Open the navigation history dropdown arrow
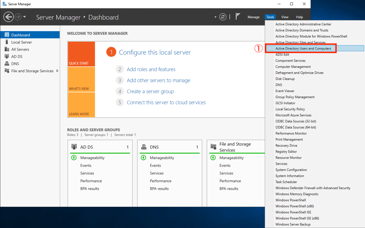Image resolution: width=365 pixels, height=228 pixels. tap(25, 17)
